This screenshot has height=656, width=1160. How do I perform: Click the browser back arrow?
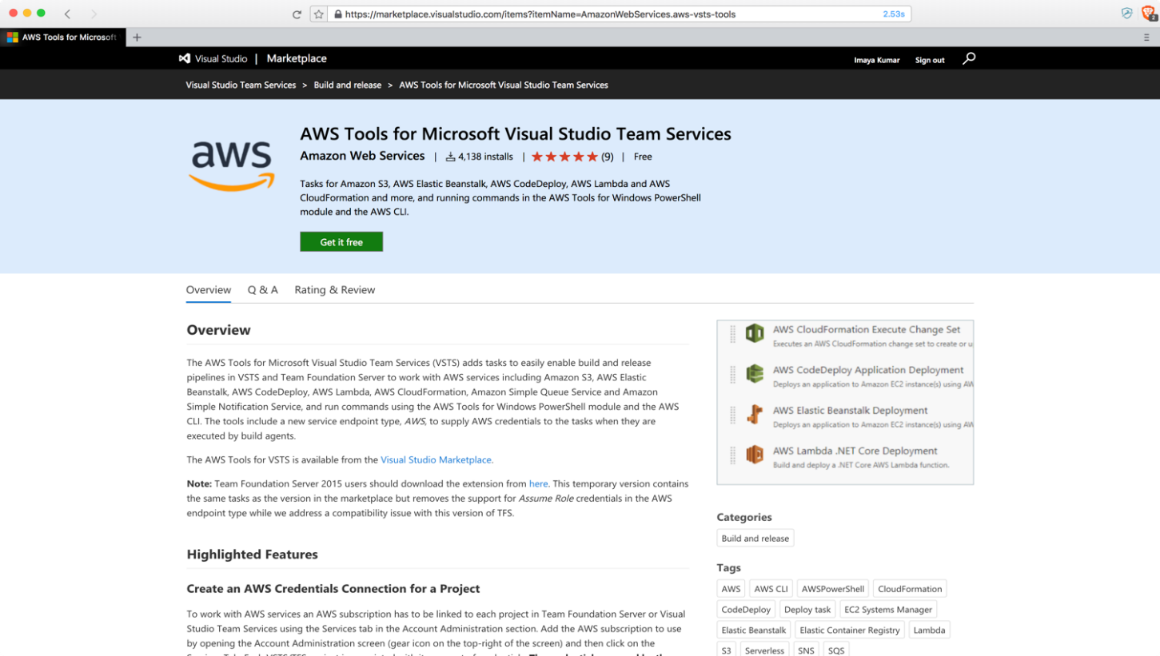coord(67,14)
